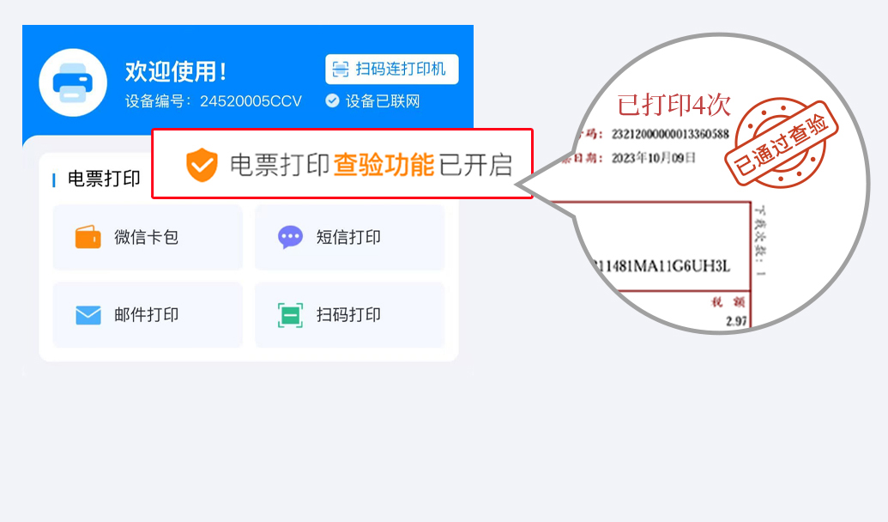This screenshot has width=888, height=522.
Task: Click the device number 24520005CCV
Action: (x=251, y=101)
